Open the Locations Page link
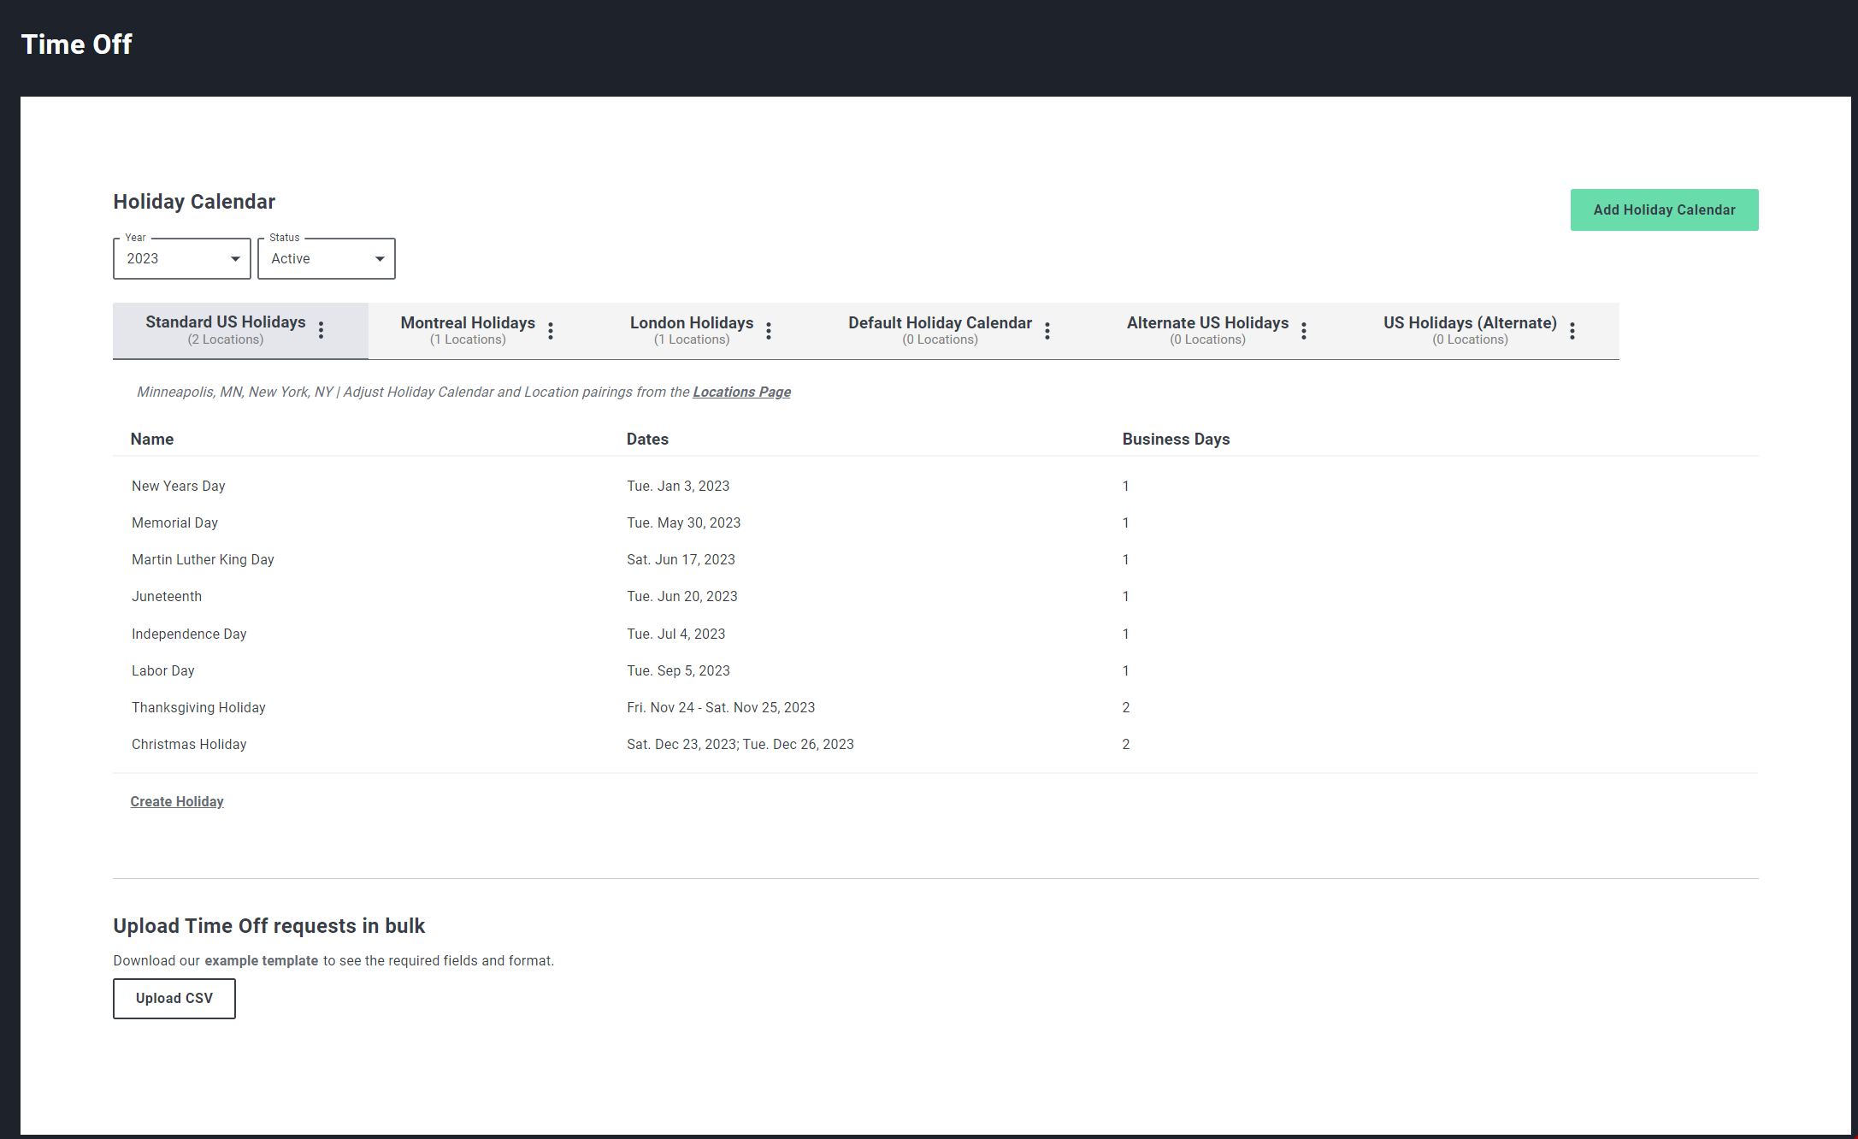The height and width of the screenshot is (1139, 1858). [741, 392]
